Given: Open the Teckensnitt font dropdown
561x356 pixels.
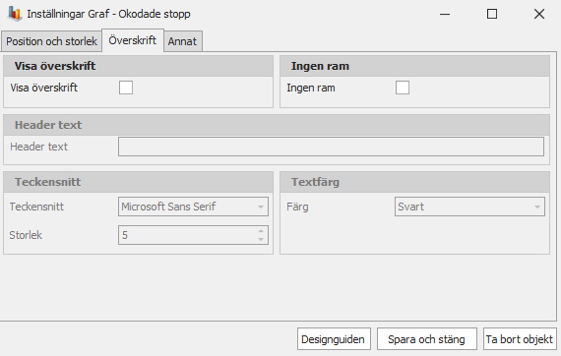Looking at the screenshot, I should pyautogui.click(x=193, y=207).
